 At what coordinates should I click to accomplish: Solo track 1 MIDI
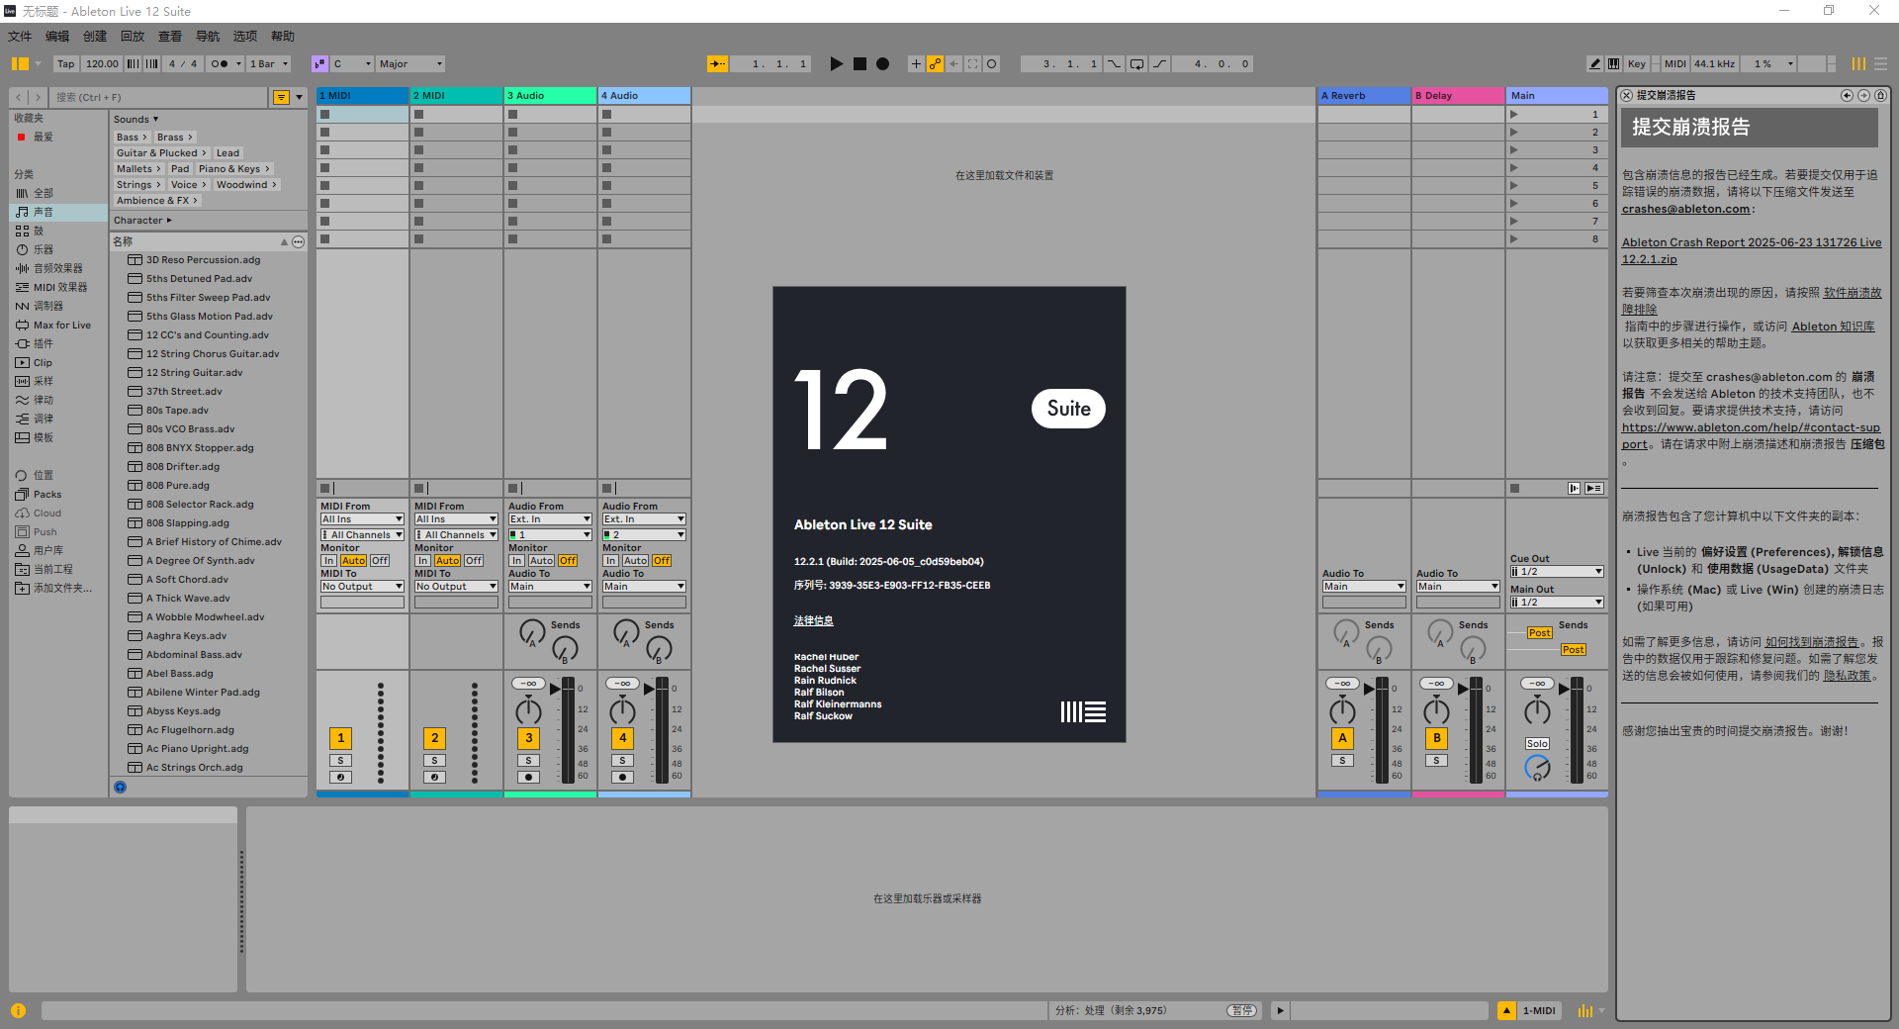point(340,761)
